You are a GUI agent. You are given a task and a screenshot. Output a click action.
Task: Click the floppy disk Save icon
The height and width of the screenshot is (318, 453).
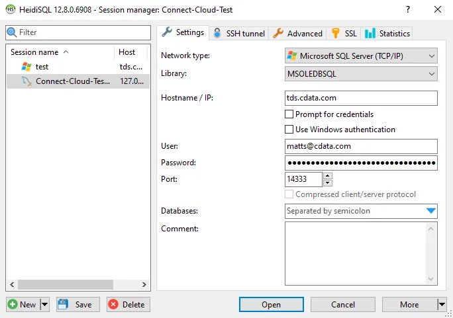(x=64, y=305)
